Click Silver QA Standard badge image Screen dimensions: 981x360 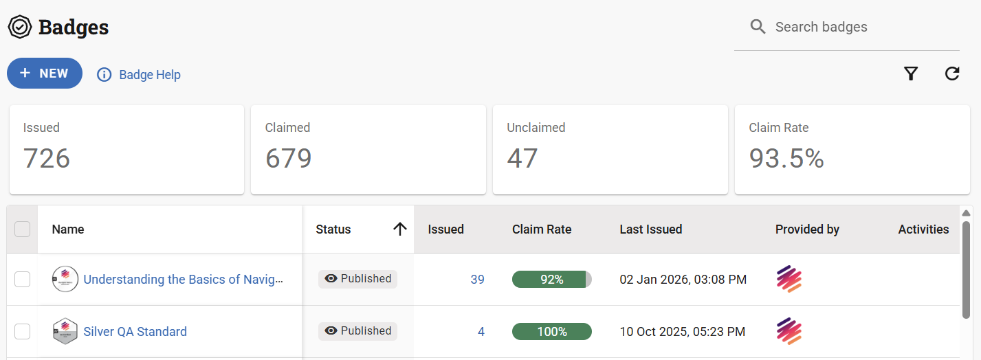tap(65, 332)
